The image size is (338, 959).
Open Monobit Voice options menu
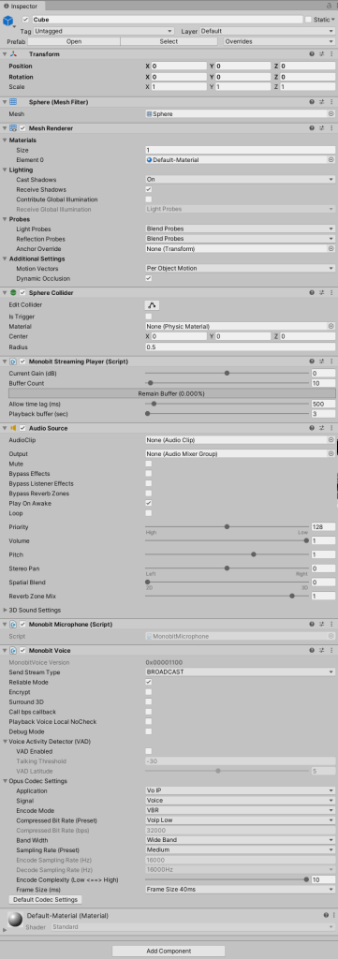pyautogui.click(x=331, y=650)
